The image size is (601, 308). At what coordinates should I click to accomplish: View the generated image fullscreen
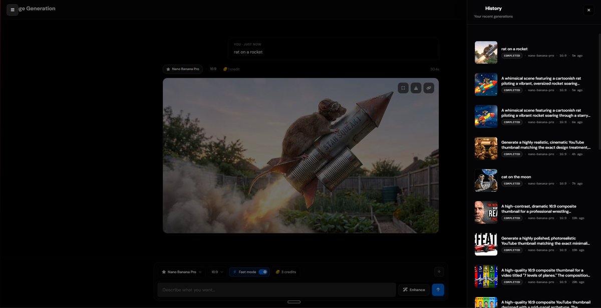(x=403, y=88)
